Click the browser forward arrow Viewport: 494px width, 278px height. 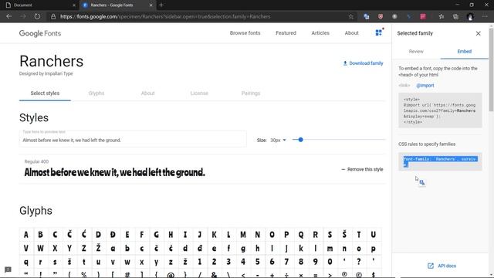(x=23, y=16)
